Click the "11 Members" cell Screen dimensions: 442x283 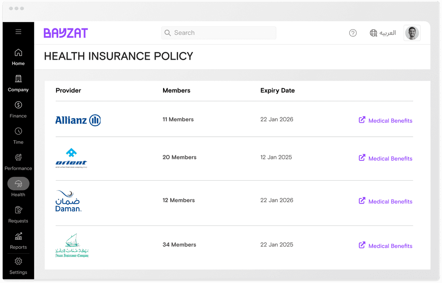click(178, 120)
